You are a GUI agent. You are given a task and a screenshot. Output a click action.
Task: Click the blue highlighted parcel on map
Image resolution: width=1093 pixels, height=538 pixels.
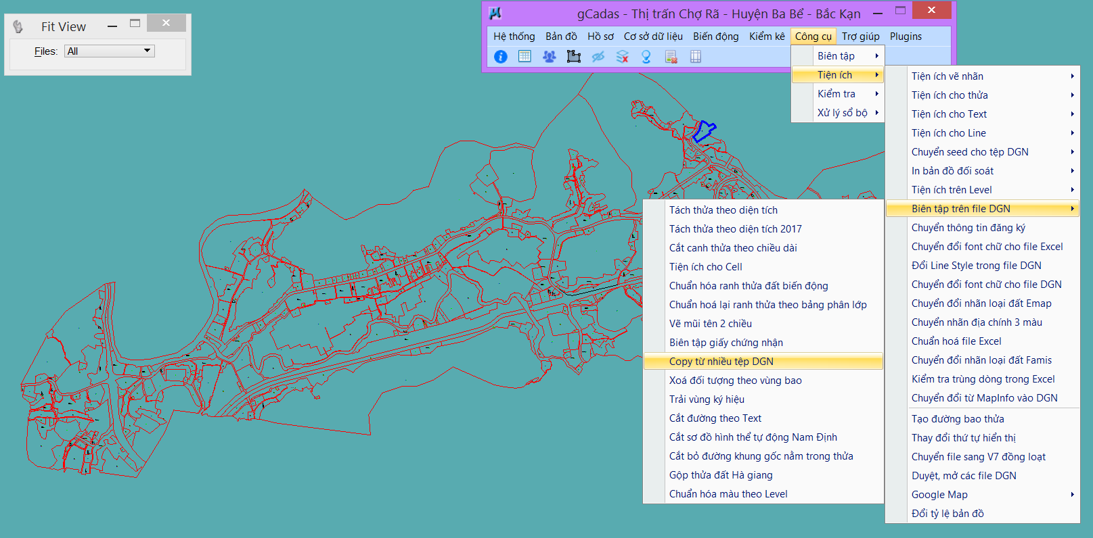(x=704, y=130)
